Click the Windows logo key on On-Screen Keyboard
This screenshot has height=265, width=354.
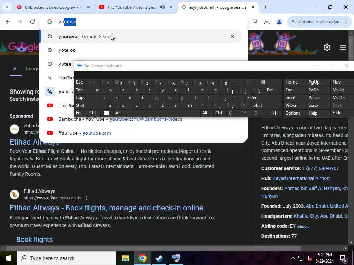click(107, 113)
